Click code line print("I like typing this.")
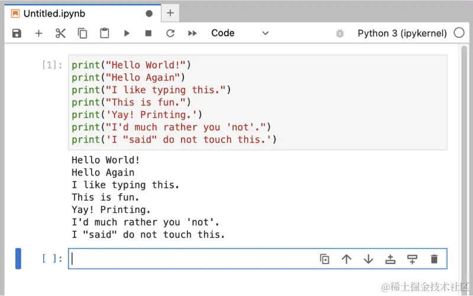Image resolution: width=473 pixels, height=296 pixels. tap(151, 90)
